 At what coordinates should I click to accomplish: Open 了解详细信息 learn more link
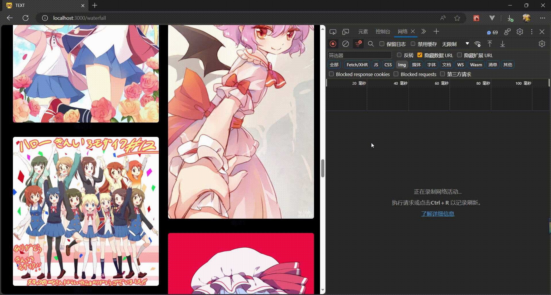438,214
